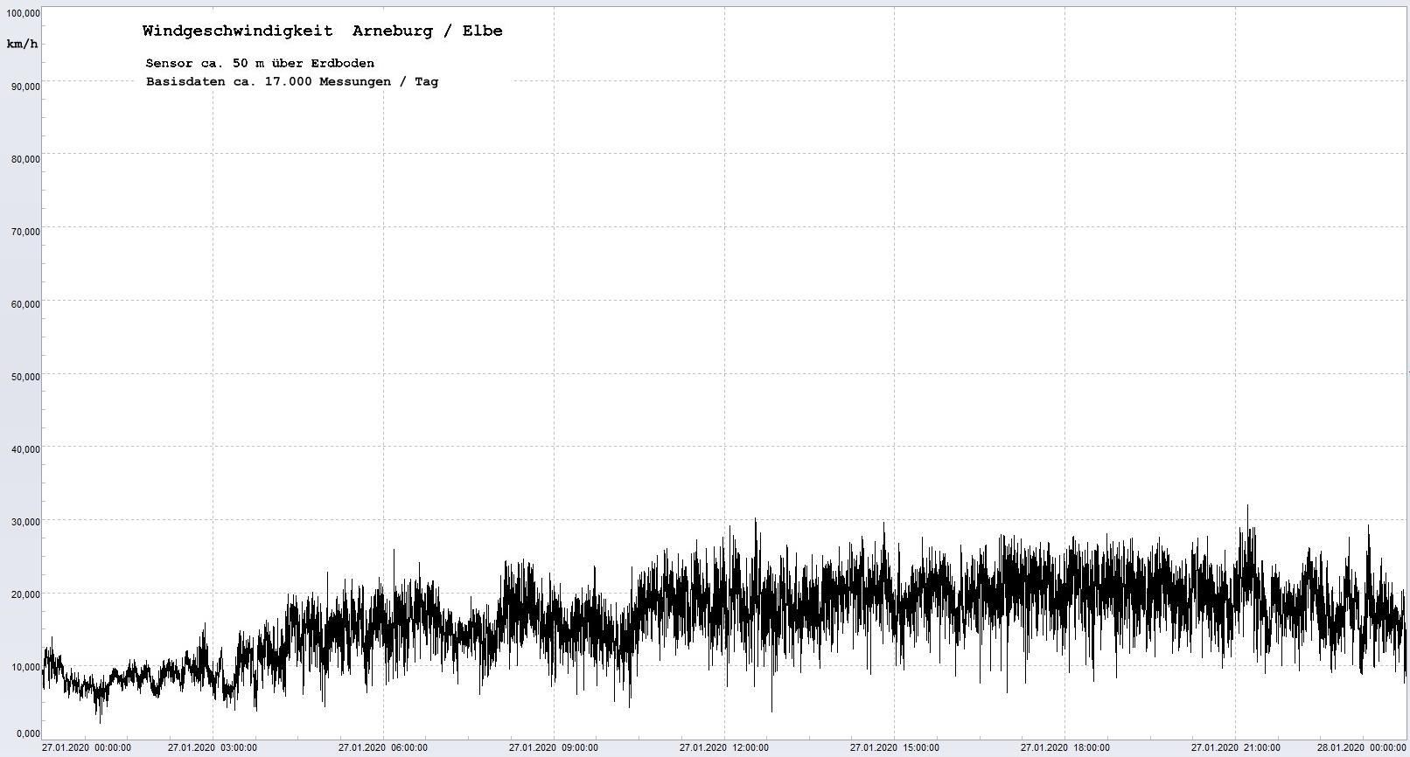The image size is (1410, 757).
Task: Click the x-axis label '27.01.2020 06:00:00'
Action: (x=383, y=748)
